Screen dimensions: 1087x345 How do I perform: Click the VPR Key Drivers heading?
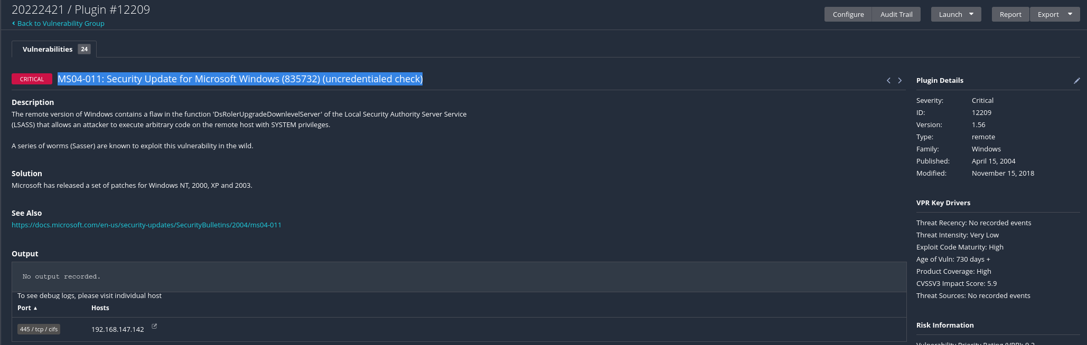point(943,203)
